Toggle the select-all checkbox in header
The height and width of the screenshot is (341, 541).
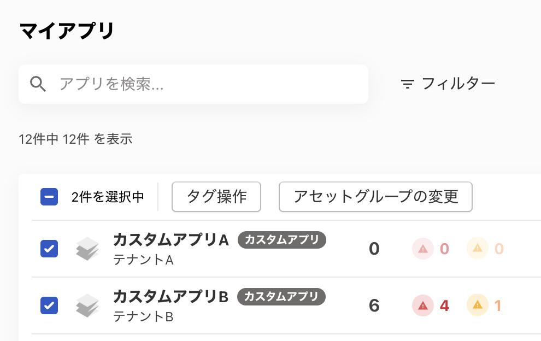[x=49, y=197]
